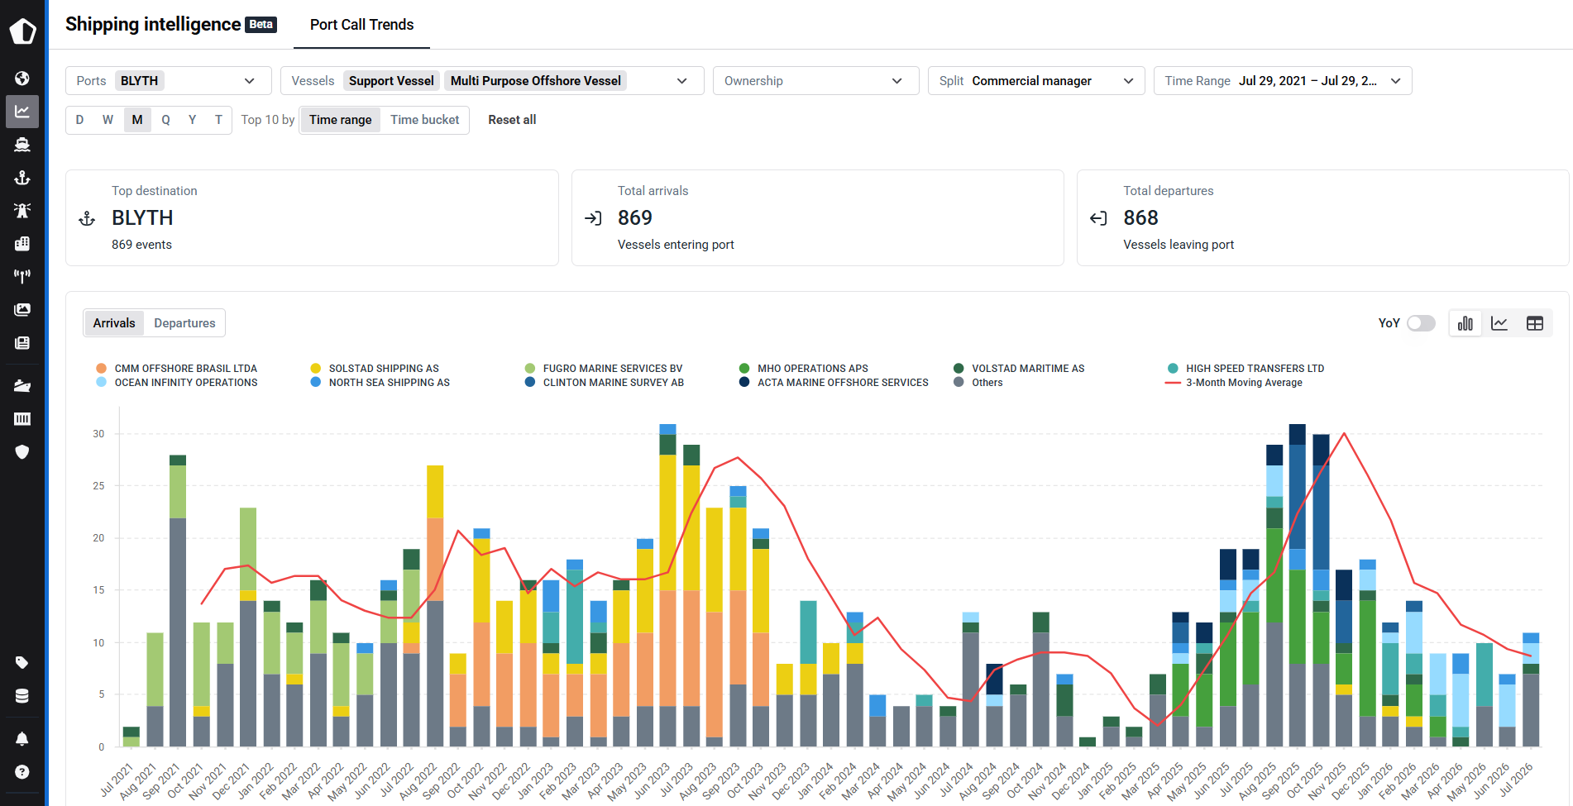Open the companies building icon in sidebar

22,244
